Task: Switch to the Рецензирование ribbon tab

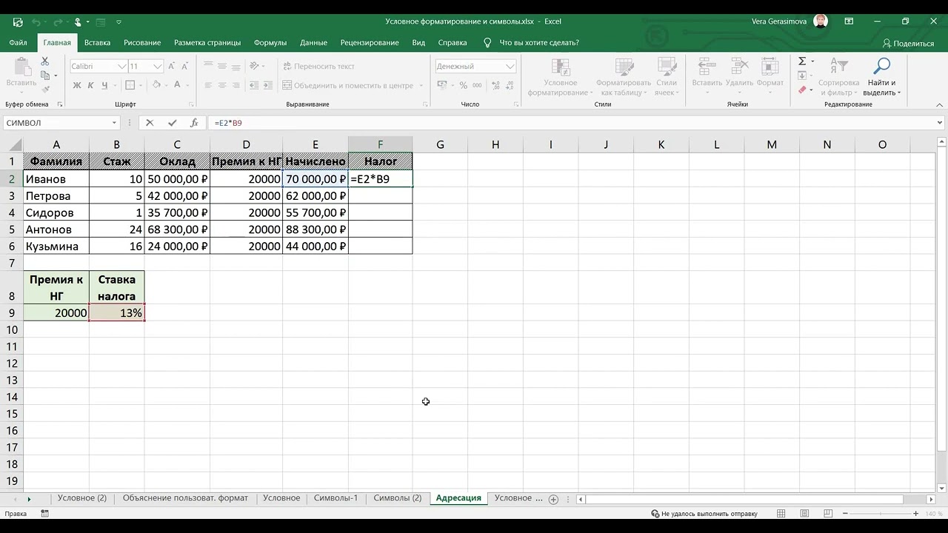Action: click(x=370, y=43)
